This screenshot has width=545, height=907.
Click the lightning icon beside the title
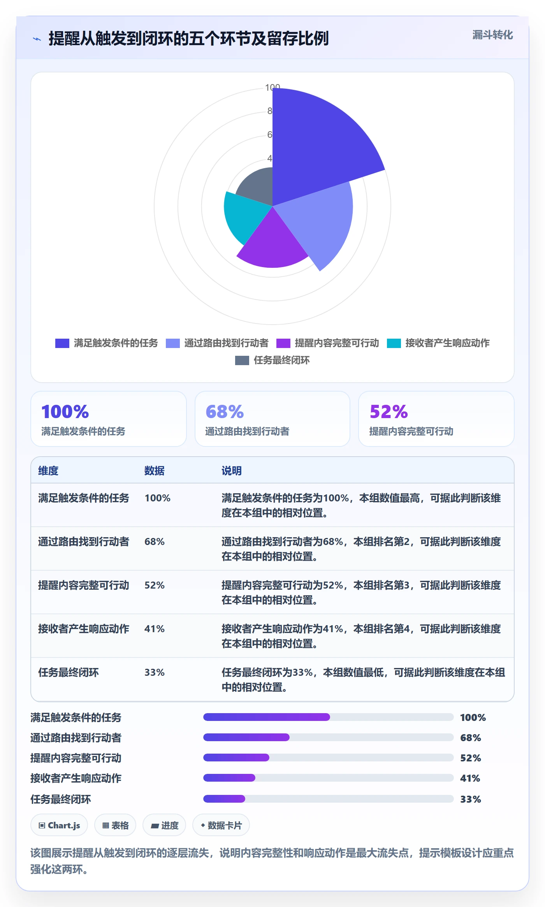(37, 39)
